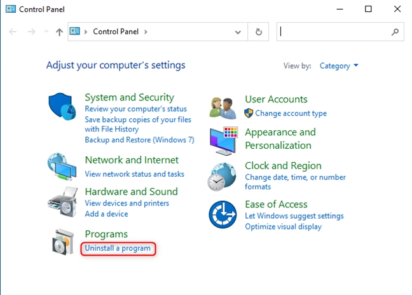The height and width of the screenshot is (295, 412).
Task: Open the Clock and Region category
Action: pos(283,165)
